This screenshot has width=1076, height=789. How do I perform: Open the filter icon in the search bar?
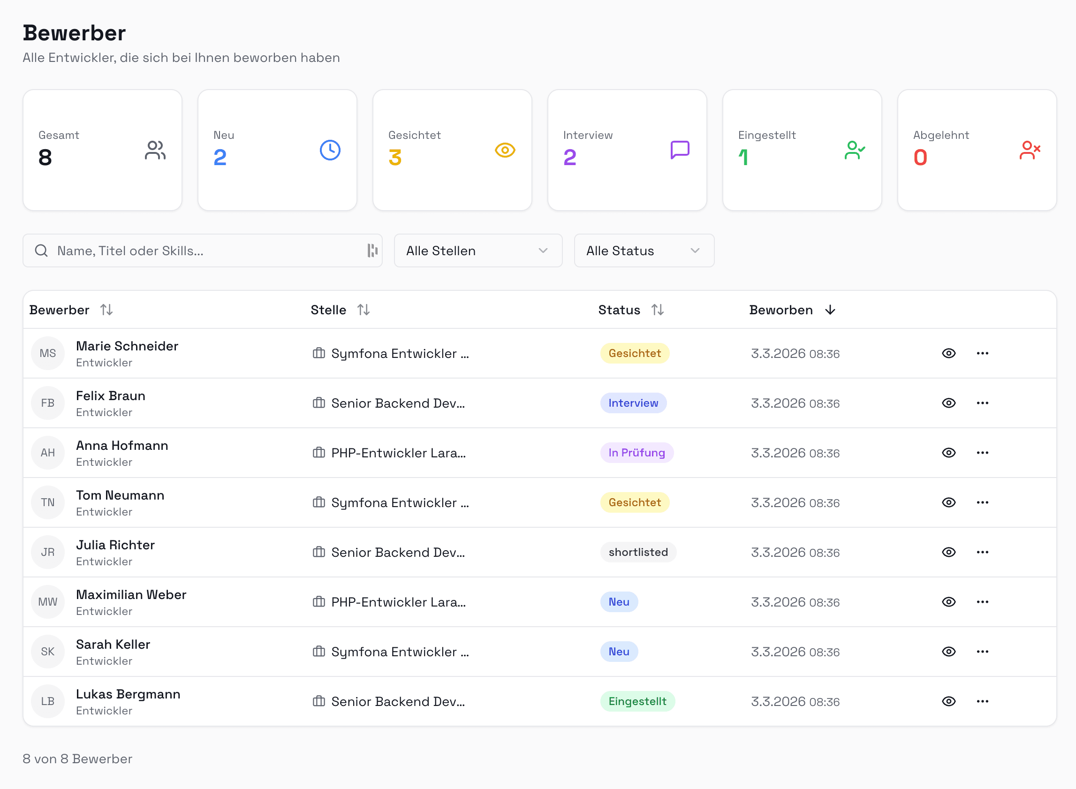373,250
